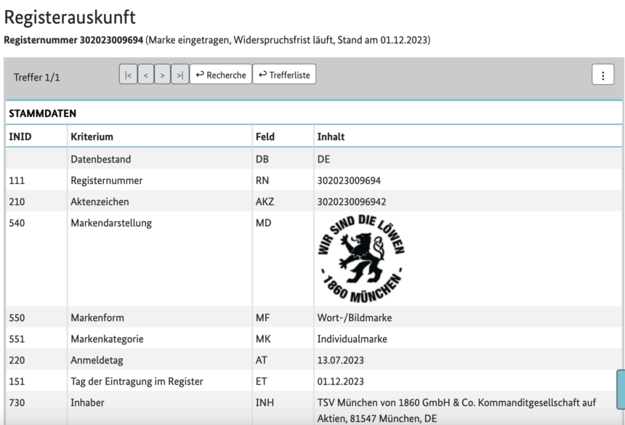625x425 pixels.
Task: Select the Datenbestand row label
Action: pyautogui.click(x=100, y=159)
